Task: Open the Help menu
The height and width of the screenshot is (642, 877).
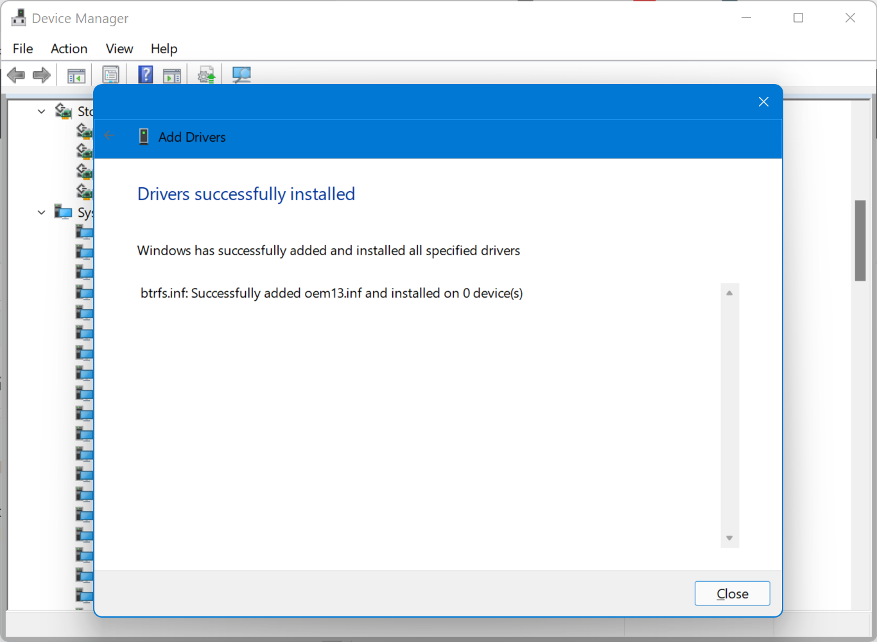Action: tap(164, 49)
